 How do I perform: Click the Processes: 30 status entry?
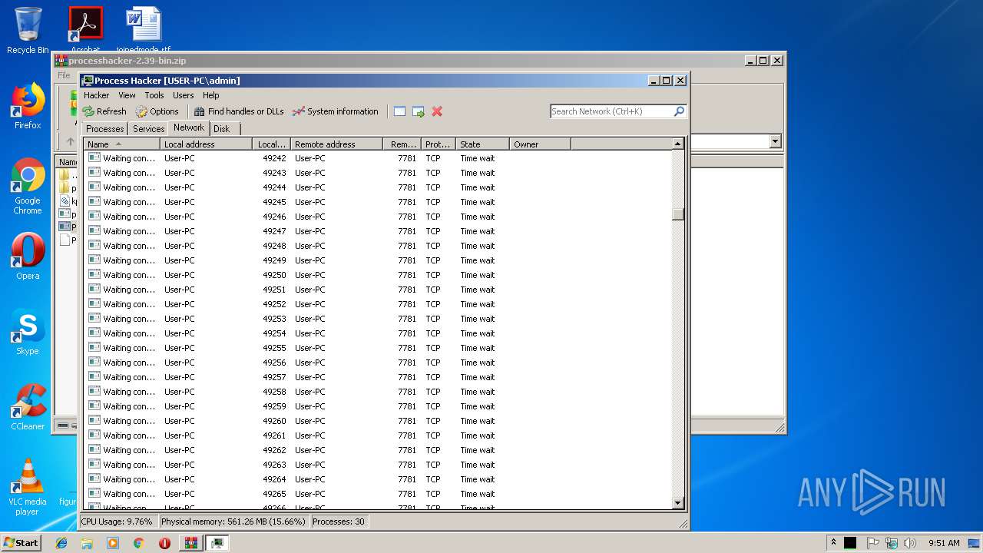[x=339, y=522]
